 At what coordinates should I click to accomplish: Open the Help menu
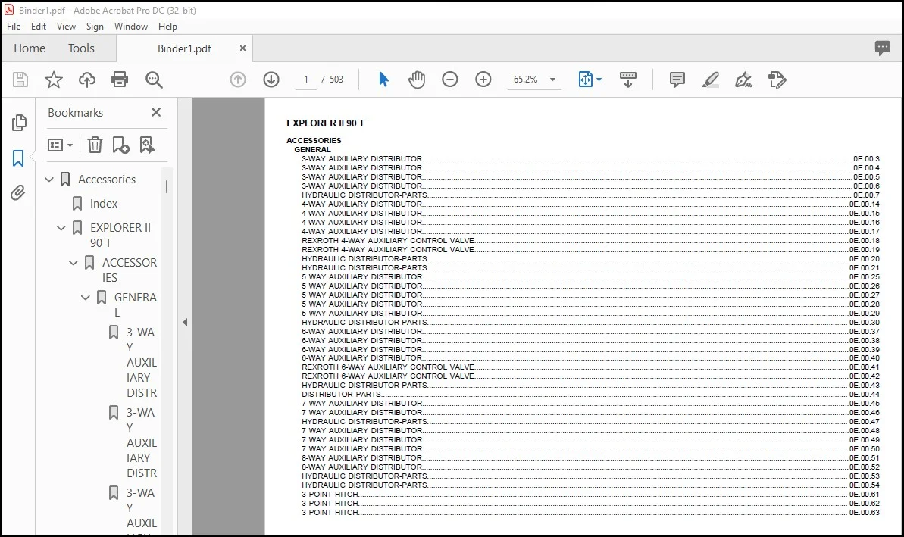pyautogui.click(x=167, y=27)
